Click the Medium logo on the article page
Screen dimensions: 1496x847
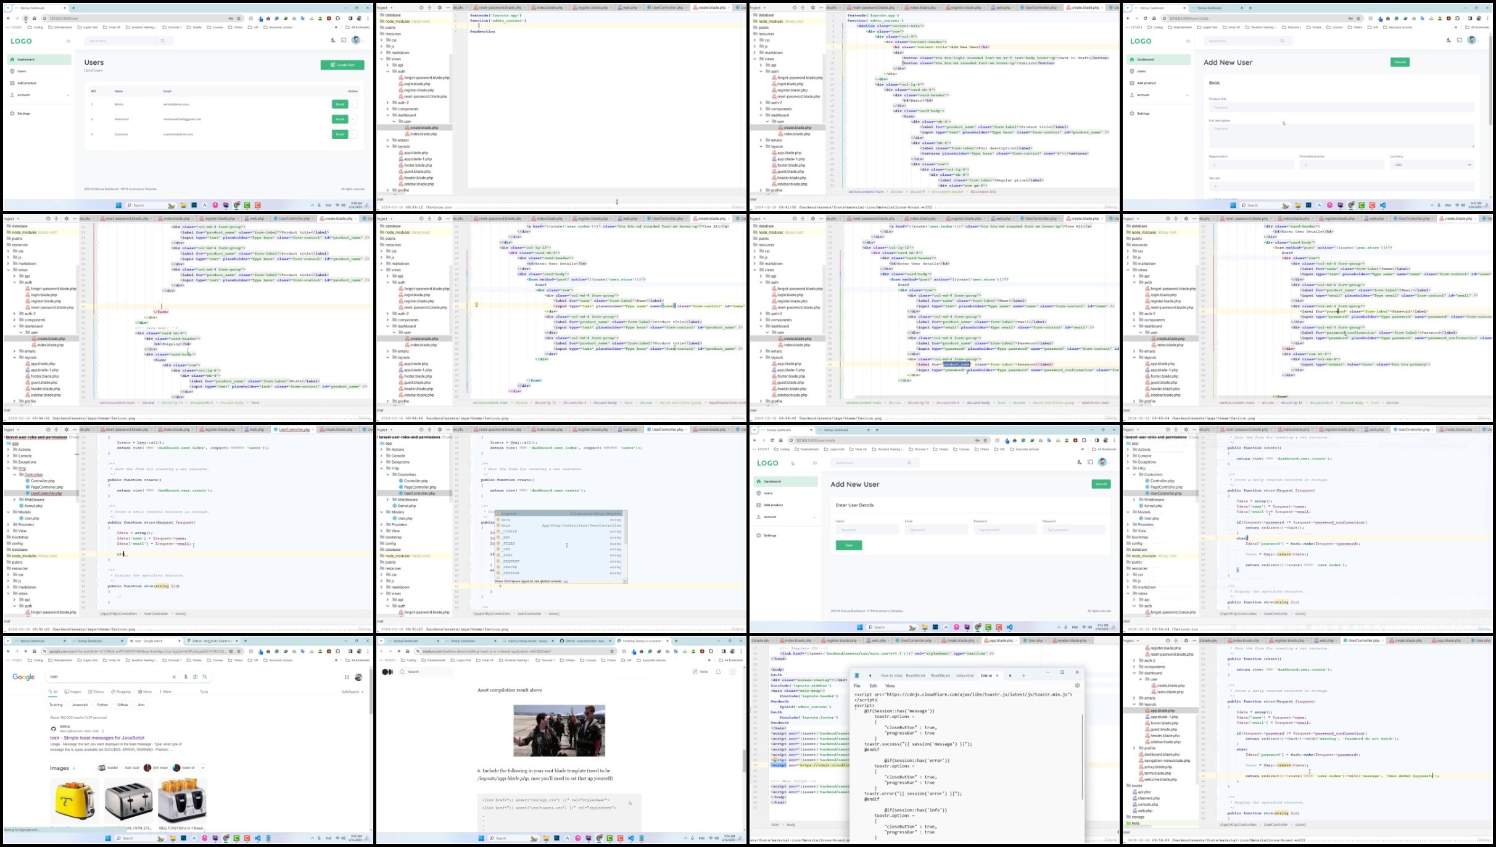pos(387,672)
